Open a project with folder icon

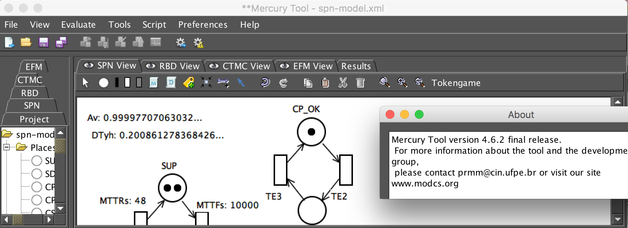coord(26,43)
